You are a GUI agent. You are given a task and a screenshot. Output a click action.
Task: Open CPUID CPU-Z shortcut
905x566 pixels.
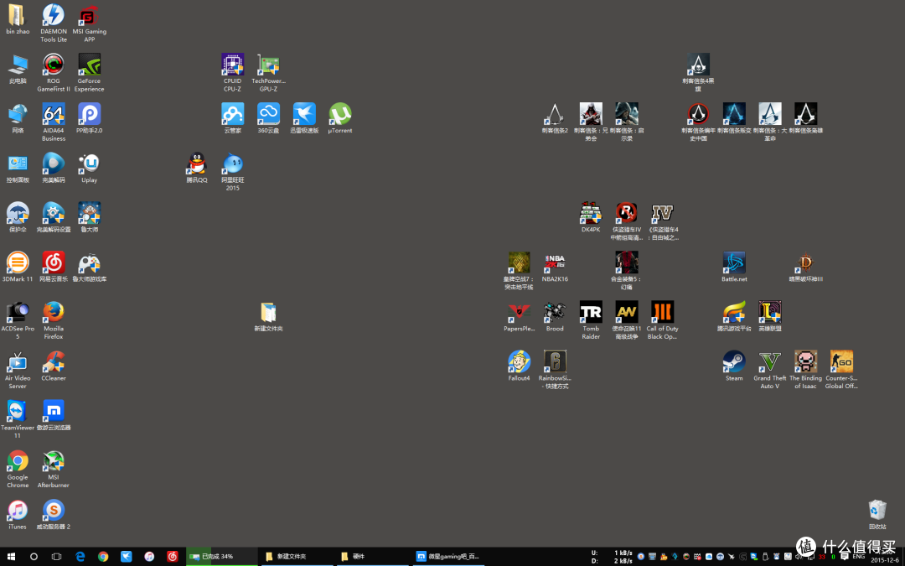pyautogui.click(x=233, y=72)
